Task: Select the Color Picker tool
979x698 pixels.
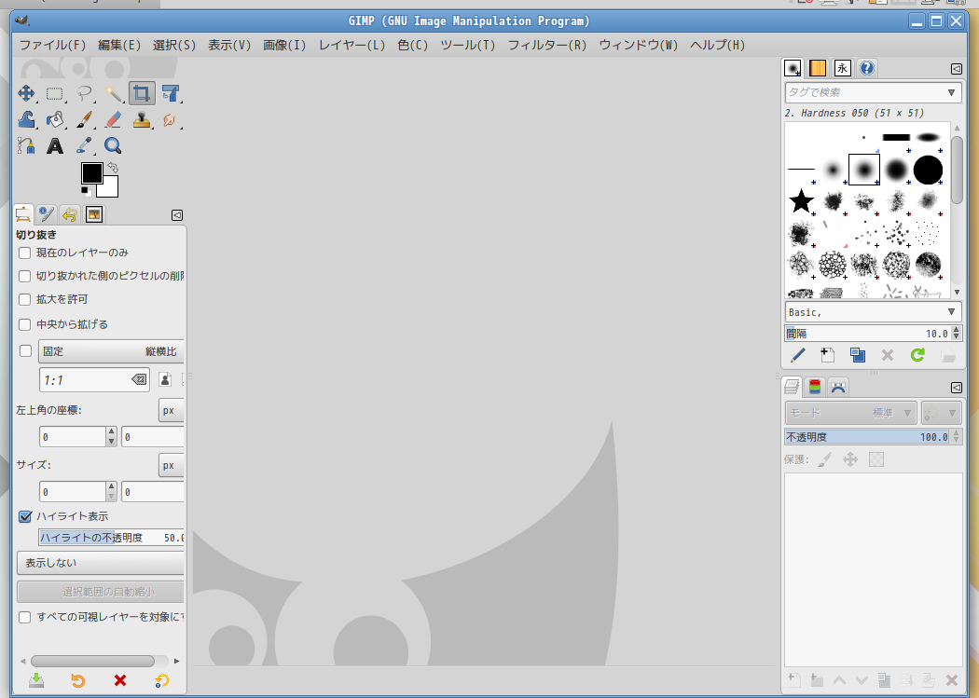Action: (x=84, y=145)
